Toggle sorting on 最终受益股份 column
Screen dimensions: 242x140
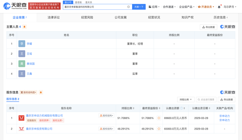click(159, 108)
